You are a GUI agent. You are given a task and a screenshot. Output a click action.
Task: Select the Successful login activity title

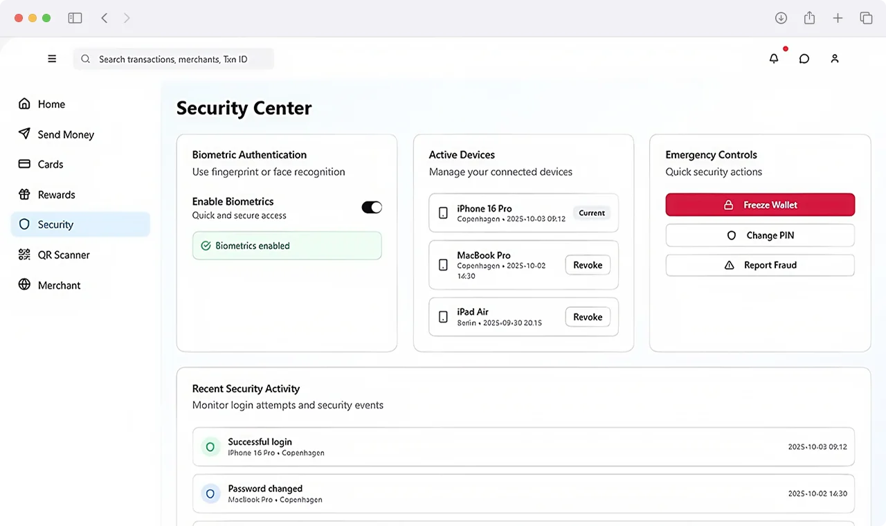(260, 442)
